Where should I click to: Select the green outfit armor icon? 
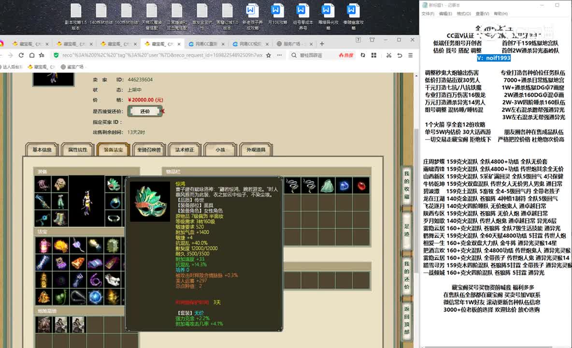pyautogui.click(x=60, y=202)
